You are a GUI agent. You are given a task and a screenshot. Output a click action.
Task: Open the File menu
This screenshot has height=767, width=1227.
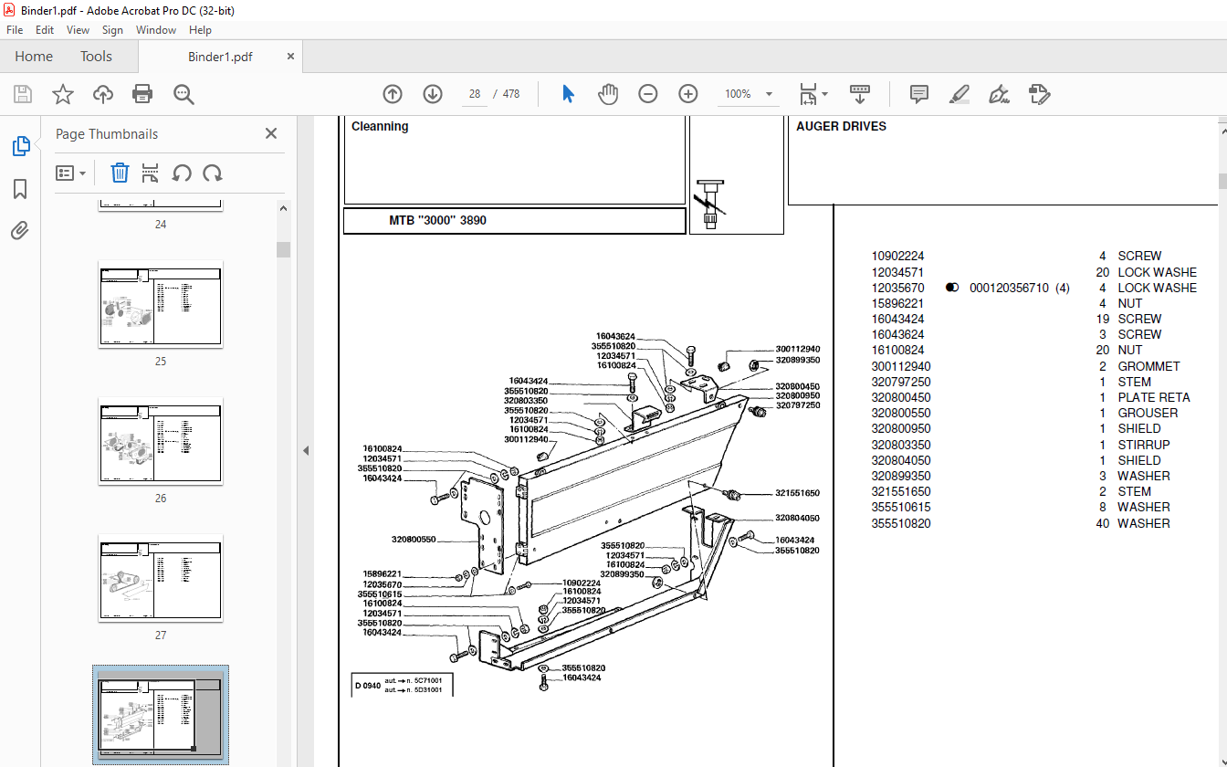pyautogui.click(x=15, y=30)
